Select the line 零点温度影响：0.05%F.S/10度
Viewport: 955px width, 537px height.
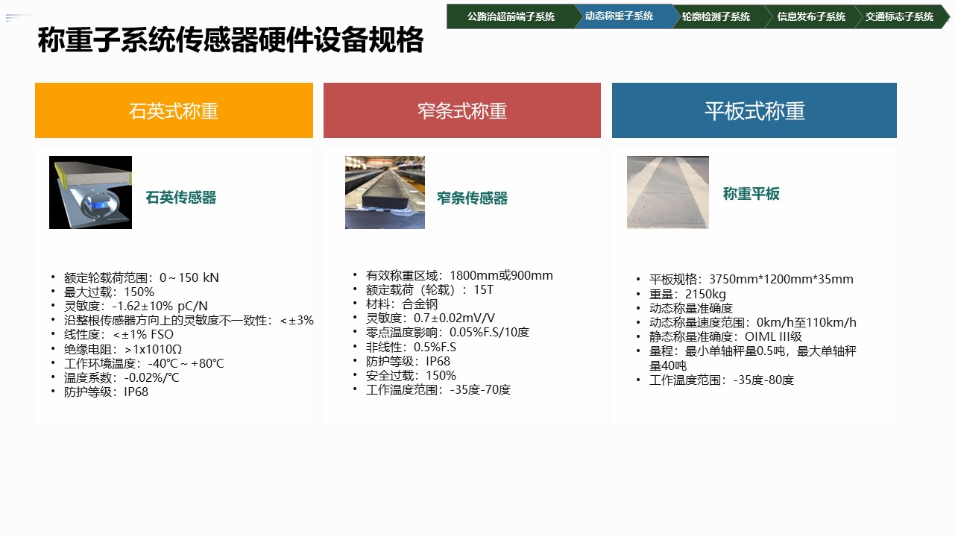pos(448,332)
